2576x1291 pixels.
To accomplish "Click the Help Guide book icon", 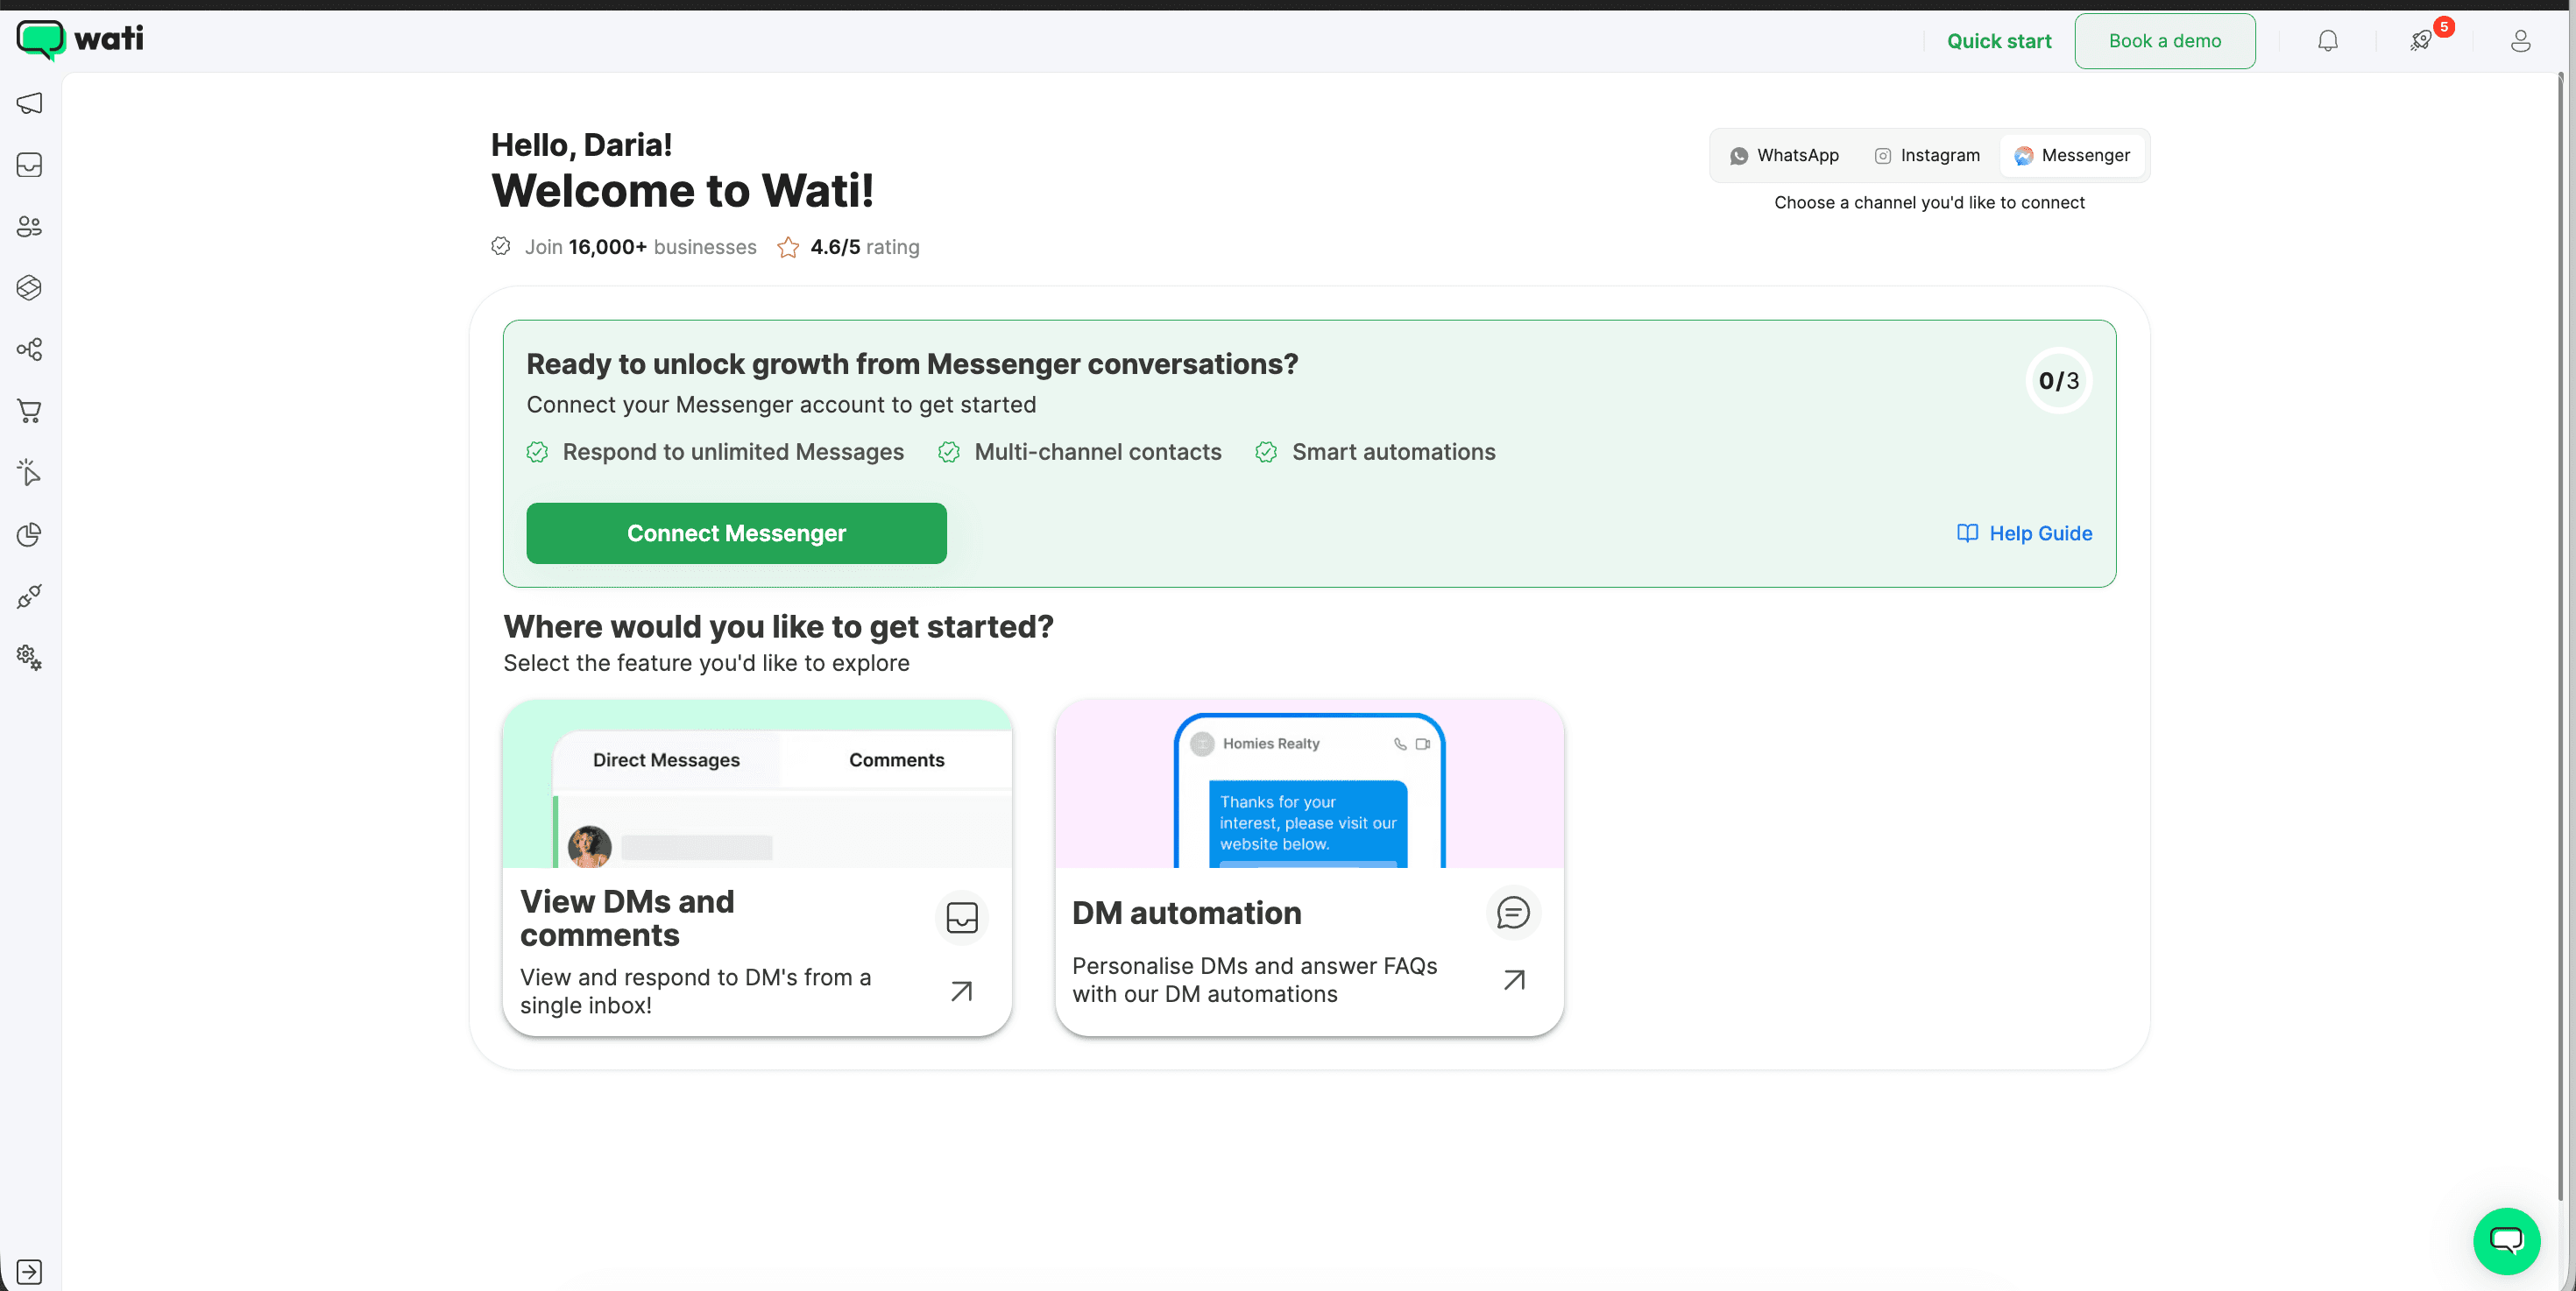I will (x=1967, y=533).
